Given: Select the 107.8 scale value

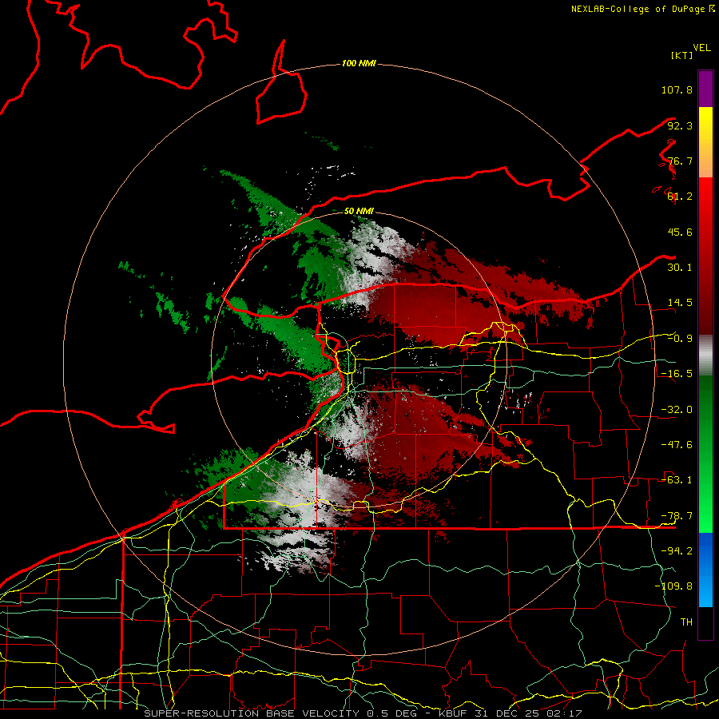Looking at the screenshot, I should pyautogui.click(x=677, y=89).
